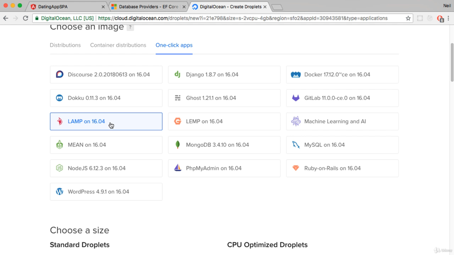454x255 pixels.
Task: Click the Choose a size heading
Action: (x=79, y=230)
